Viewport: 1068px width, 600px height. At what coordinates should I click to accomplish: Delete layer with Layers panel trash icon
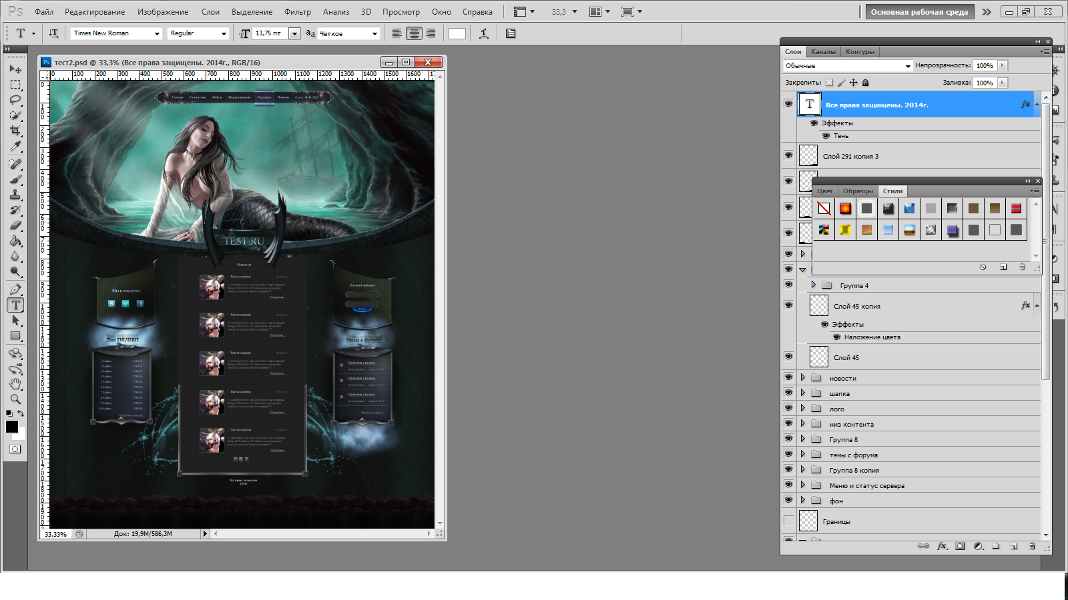pos(1032,546)
